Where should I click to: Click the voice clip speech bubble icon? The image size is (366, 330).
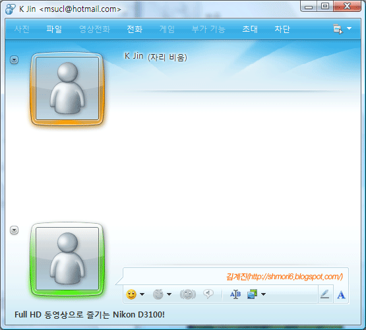208,294
